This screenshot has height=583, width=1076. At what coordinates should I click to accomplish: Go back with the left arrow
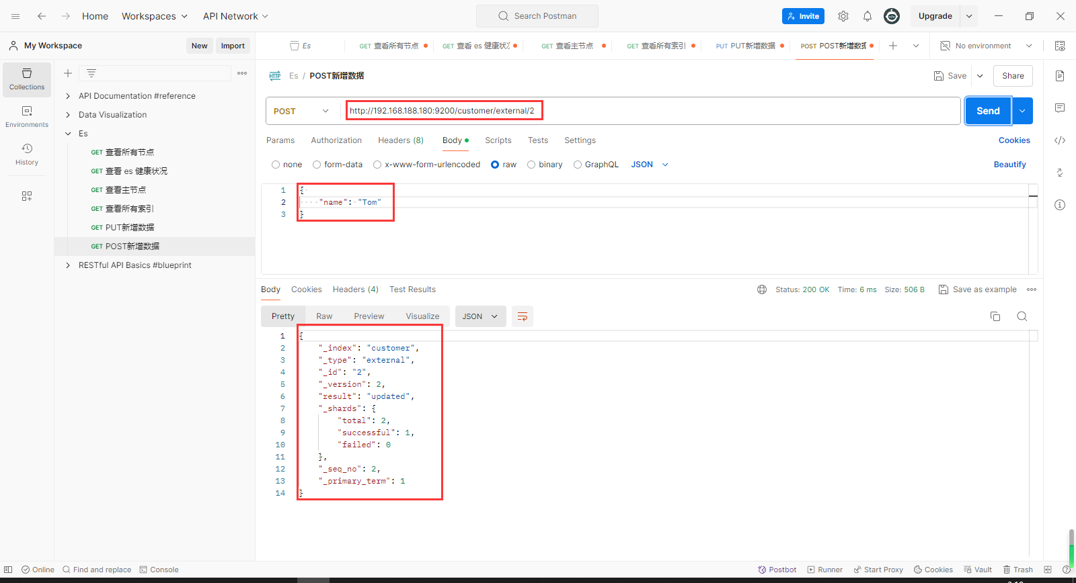(42, 16)
